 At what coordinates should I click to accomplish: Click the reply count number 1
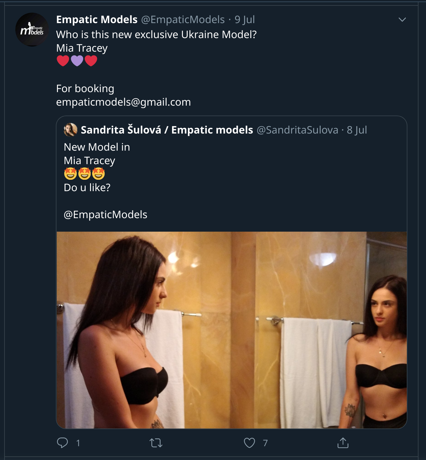coord(78,443)
